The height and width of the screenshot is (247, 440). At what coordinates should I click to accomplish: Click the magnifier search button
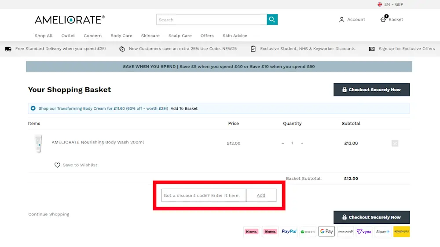(272, 20)
